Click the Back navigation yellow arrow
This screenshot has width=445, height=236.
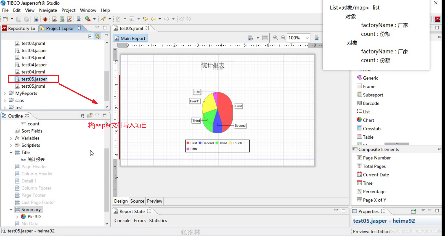[x=153, y=19]
